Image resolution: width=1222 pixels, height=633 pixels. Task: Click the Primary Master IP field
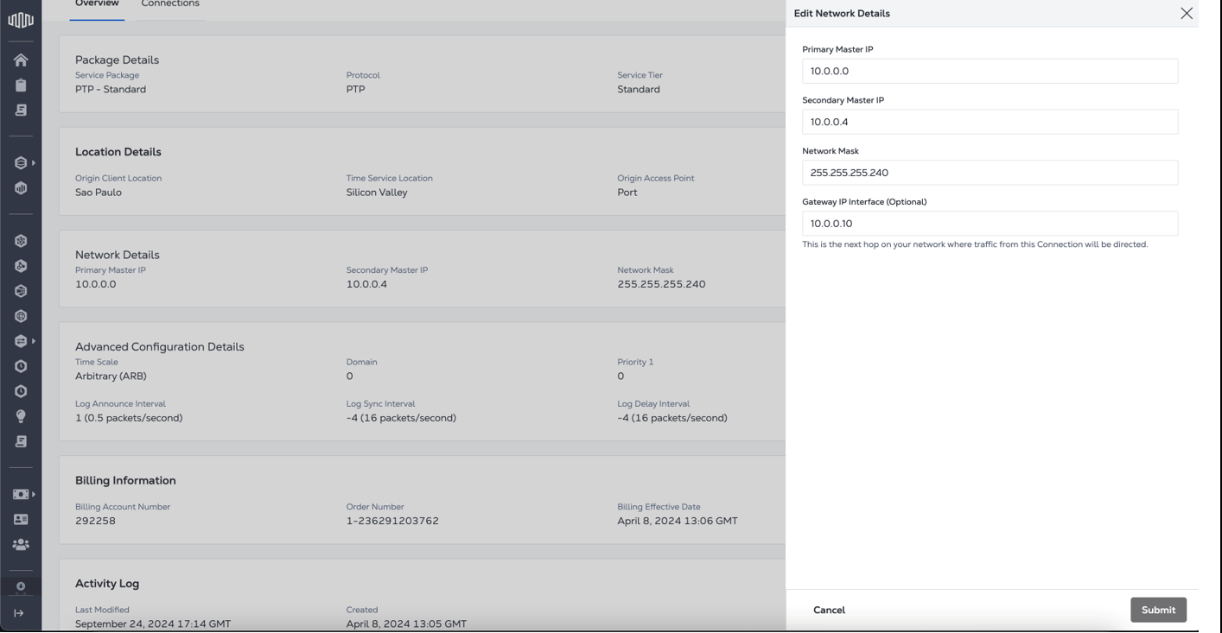[x=990, y=71]
